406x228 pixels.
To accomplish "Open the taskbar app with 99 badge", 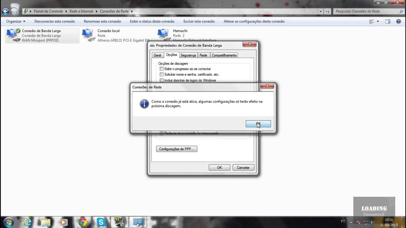I will pyautogui.click(x=119, y=222).
